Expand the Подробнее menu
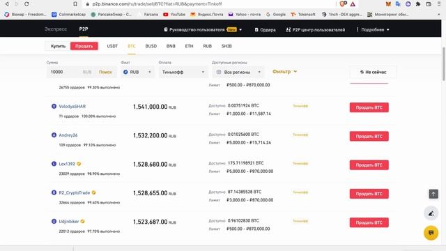Image resolution: width=446 pixels, height=251 pixels. 373,29
